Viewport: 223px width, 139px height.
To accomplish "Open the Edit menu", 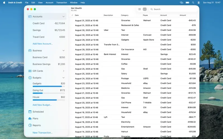I will click(x=33, y=3).
